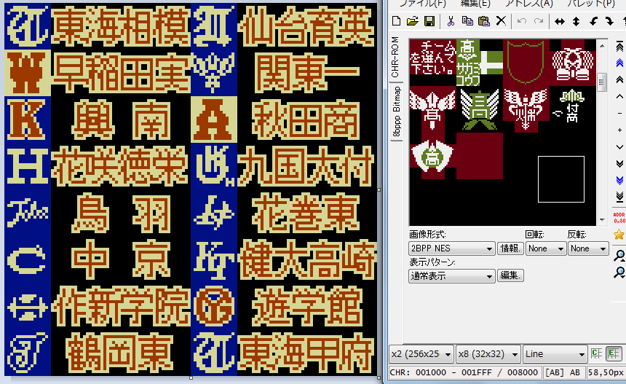626x384 pixels.
Task: Click the 東海甲府 name in the edit canvas
Action: click(306, 353)
